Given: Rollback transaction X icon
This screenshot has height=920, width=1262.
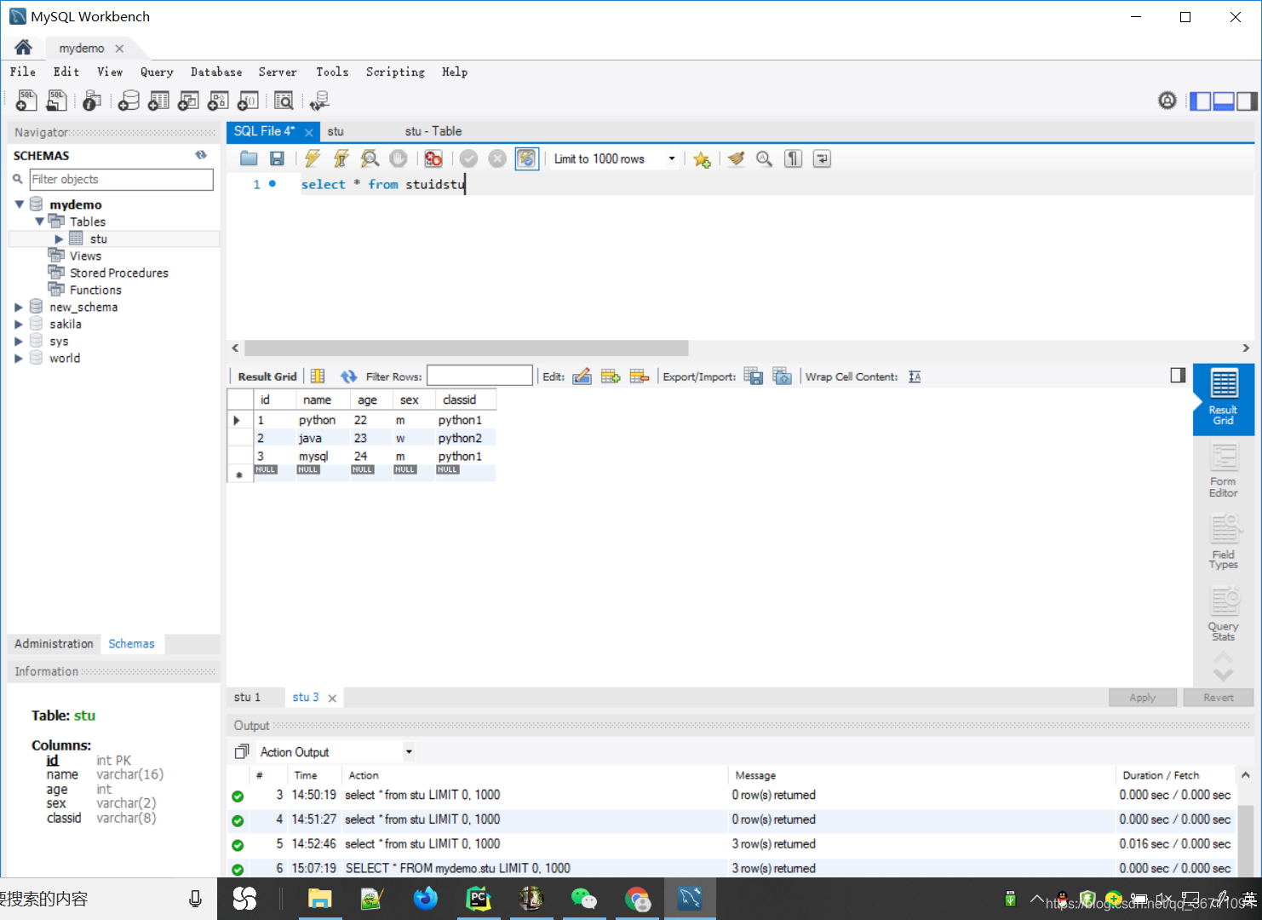Looking at the screenshot, I should (x=497, y=158).
